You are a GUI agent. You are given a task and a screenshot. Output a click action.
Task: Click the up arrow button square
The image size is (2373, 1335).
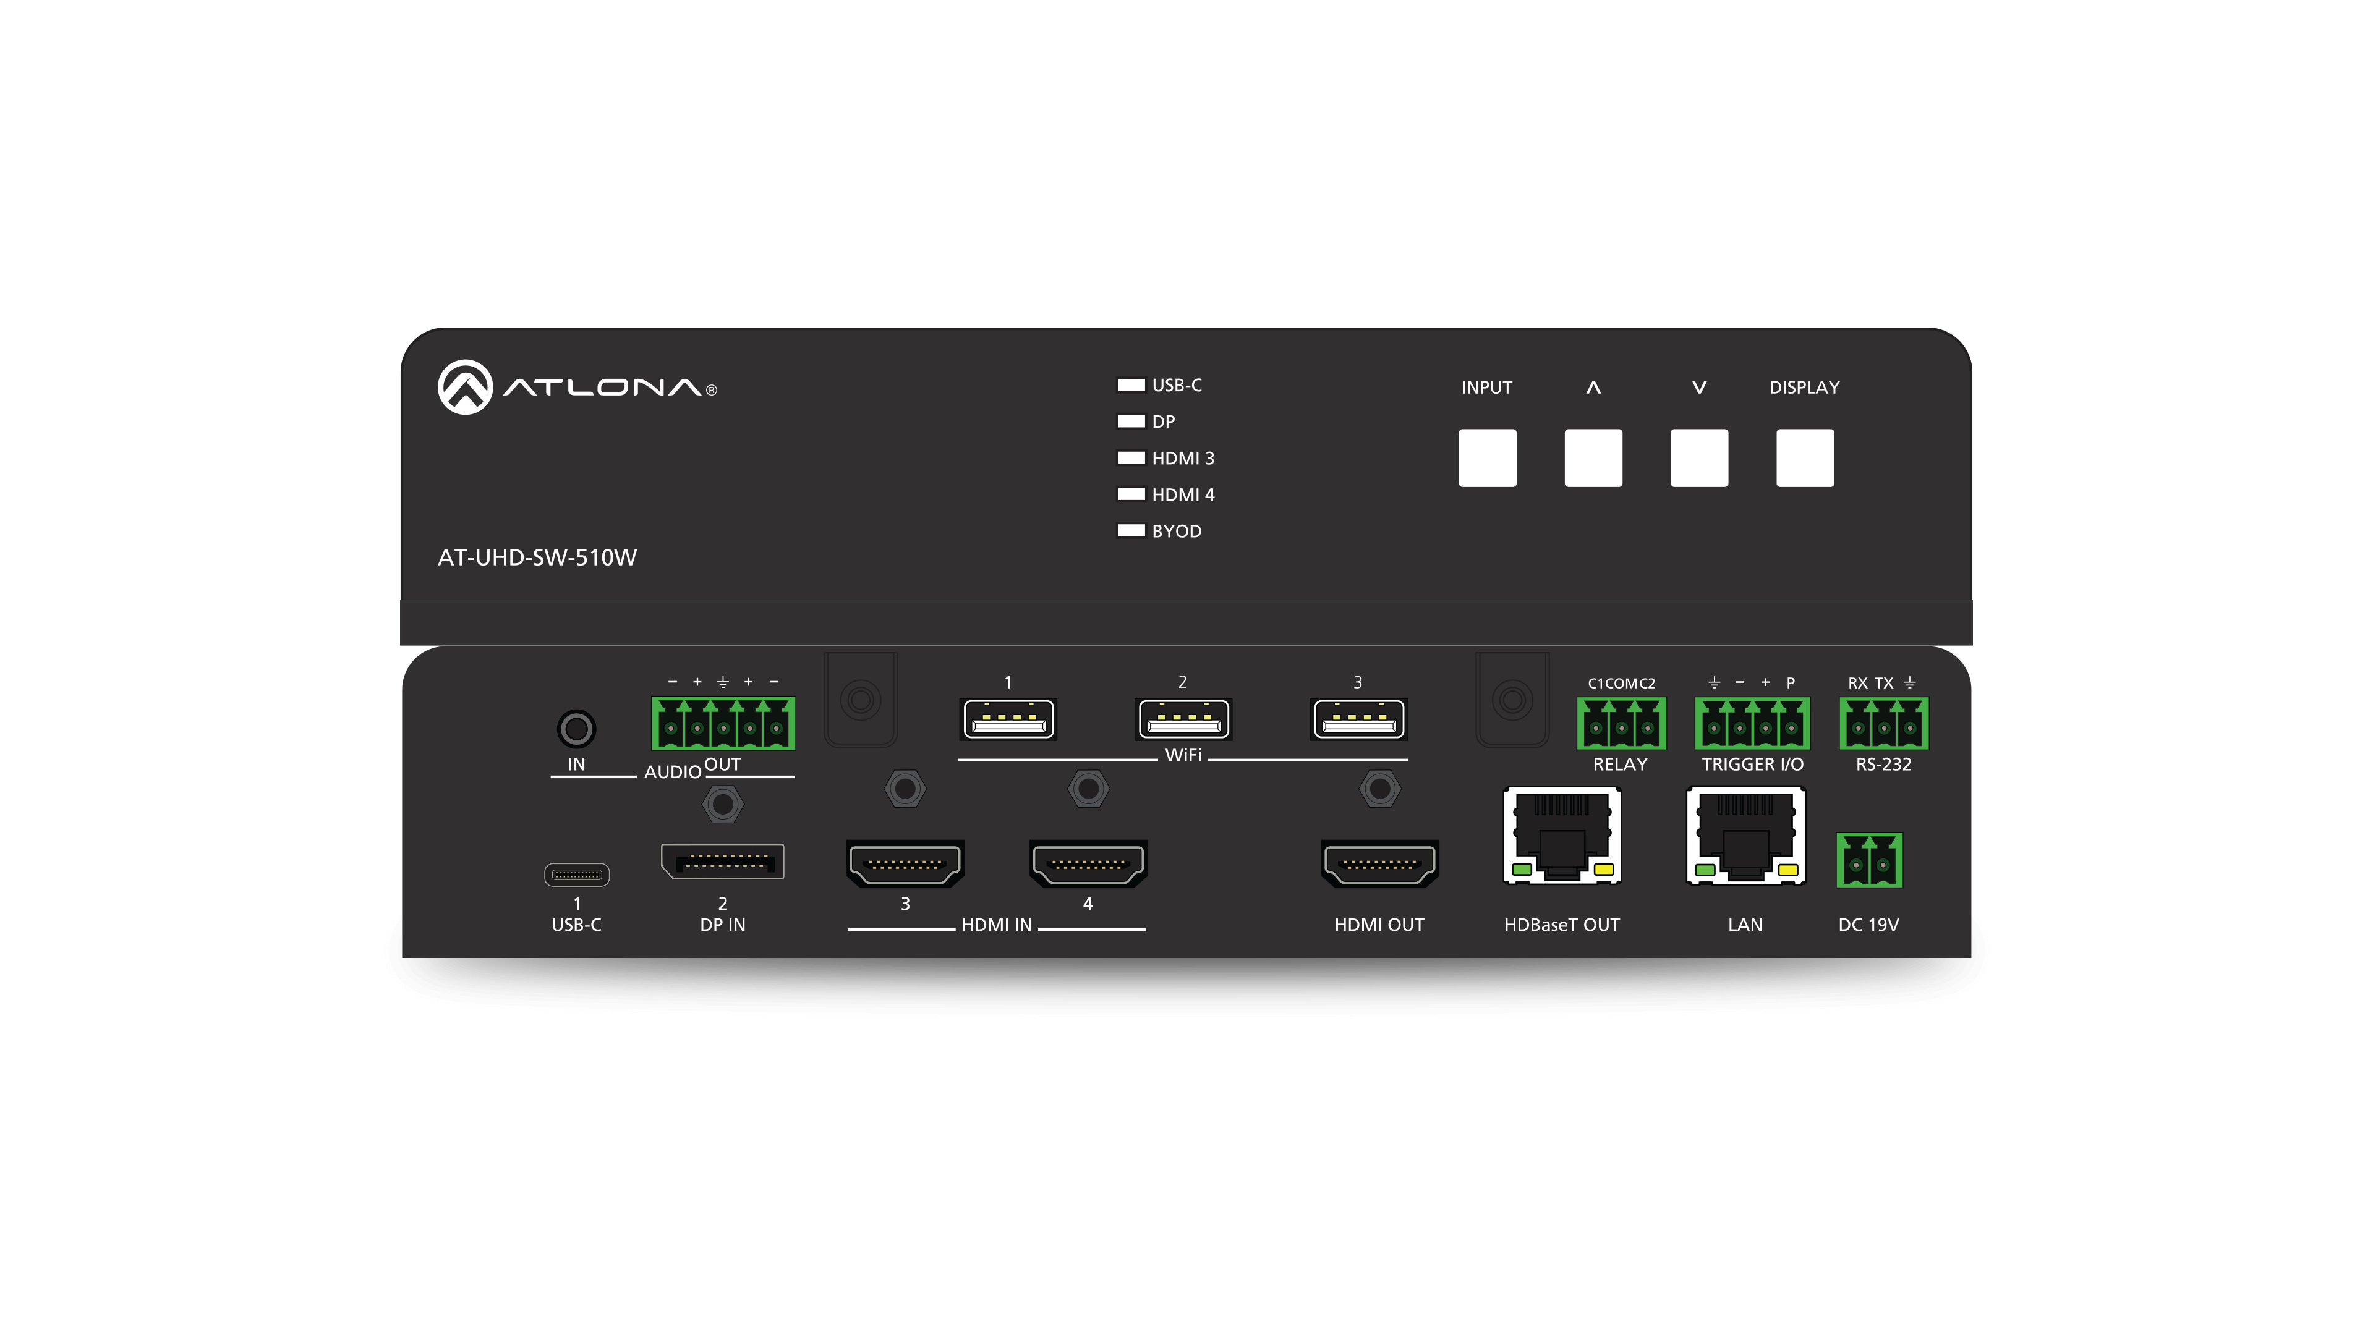1593,457
